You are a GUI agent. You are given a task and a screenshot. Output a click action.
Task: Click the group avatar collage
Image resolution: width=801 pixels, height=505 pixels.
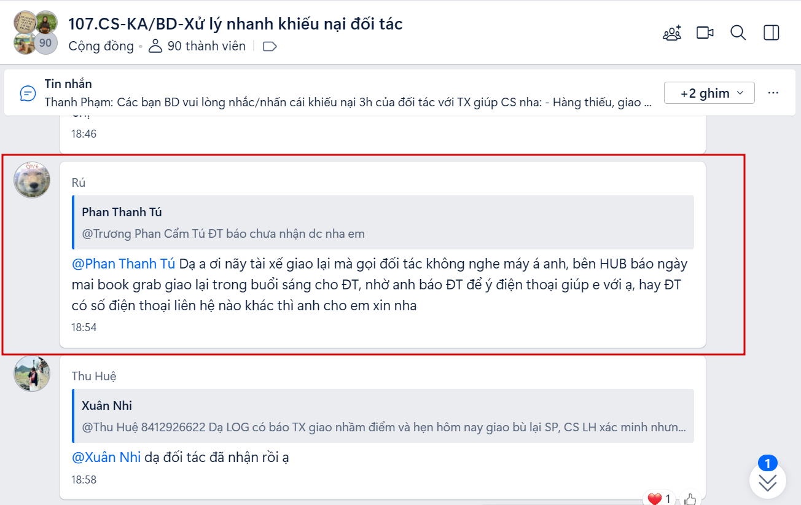tap(36, 33)
